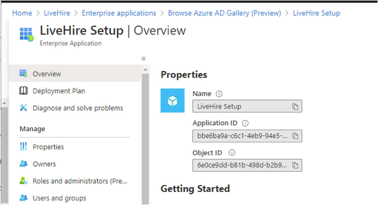Open Overview in the sidebar
The height and width of the screenshot is (205, 378).
point(47,74)
